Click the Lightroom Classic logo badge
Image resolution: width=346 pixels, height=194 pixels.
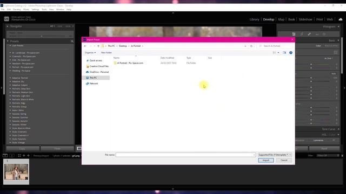[x=6, y=19]
